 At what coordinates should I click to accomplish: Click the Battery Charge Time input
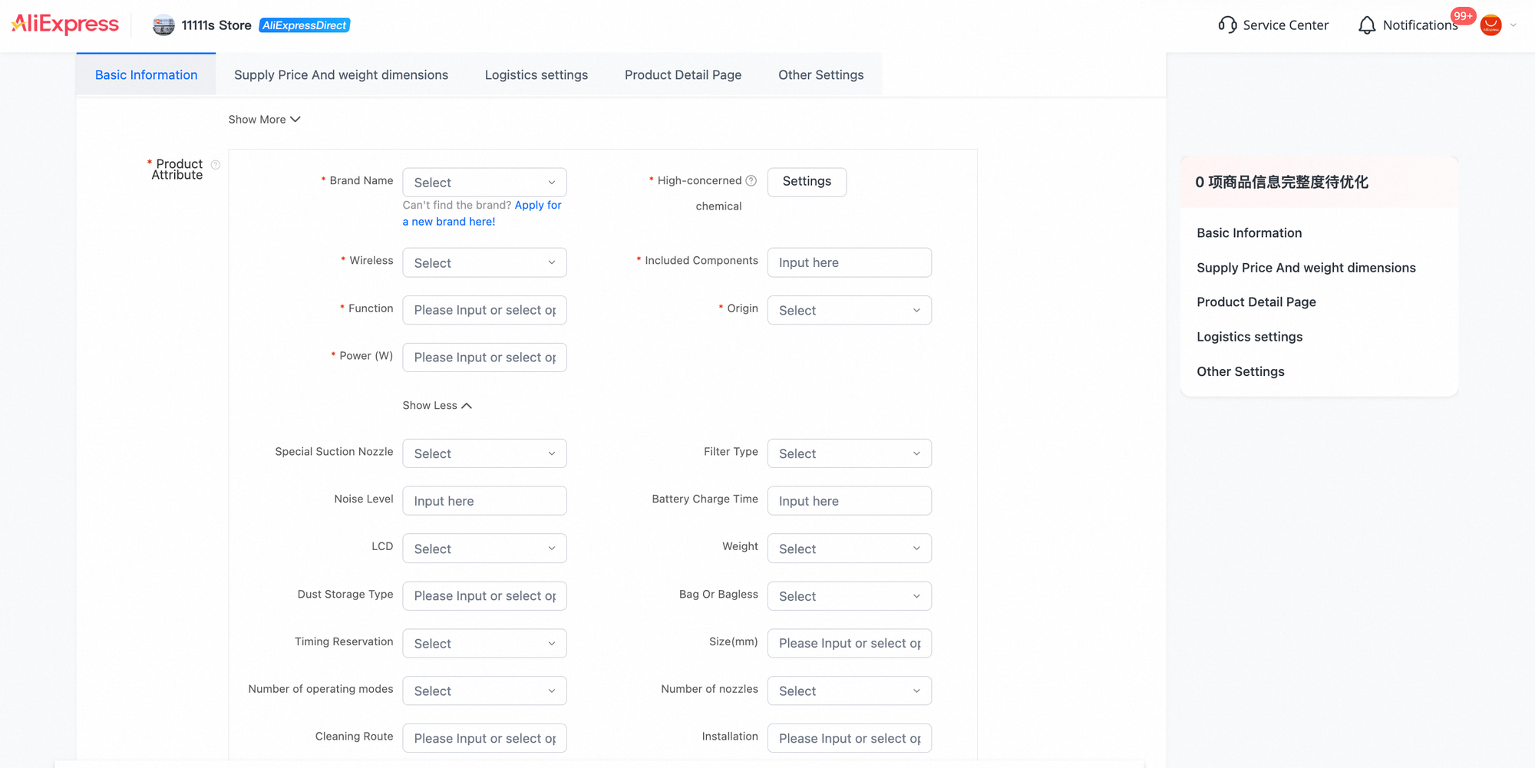tap(850, 501)
